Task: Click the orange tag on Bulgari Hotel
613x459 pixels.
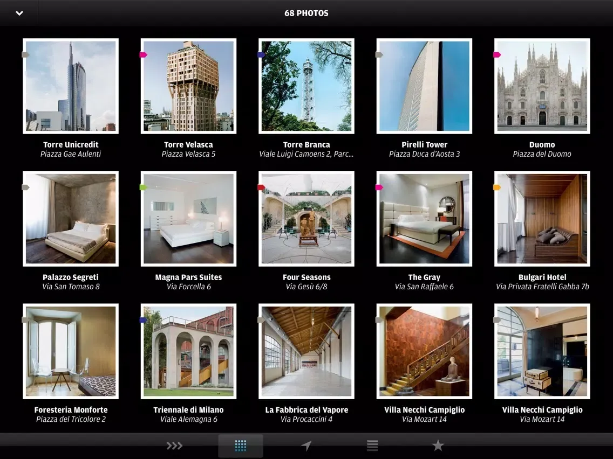Action: coord(497,187)
